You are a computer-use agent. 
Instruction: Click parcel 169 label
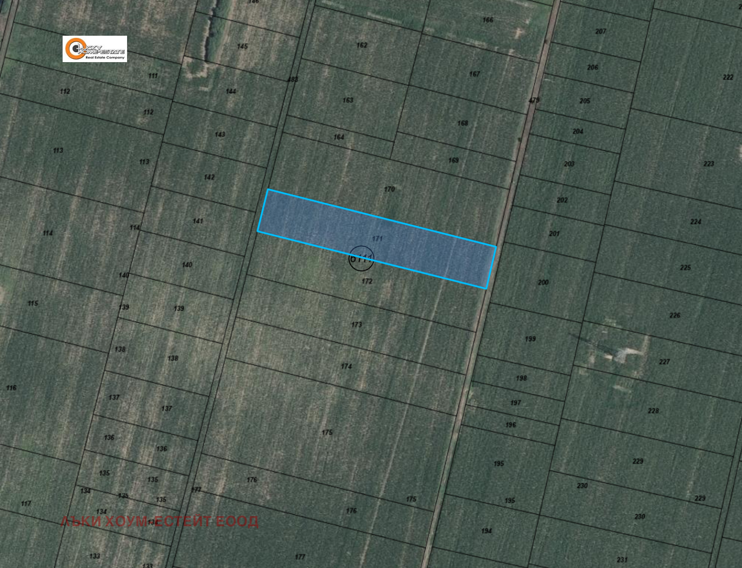453,160
